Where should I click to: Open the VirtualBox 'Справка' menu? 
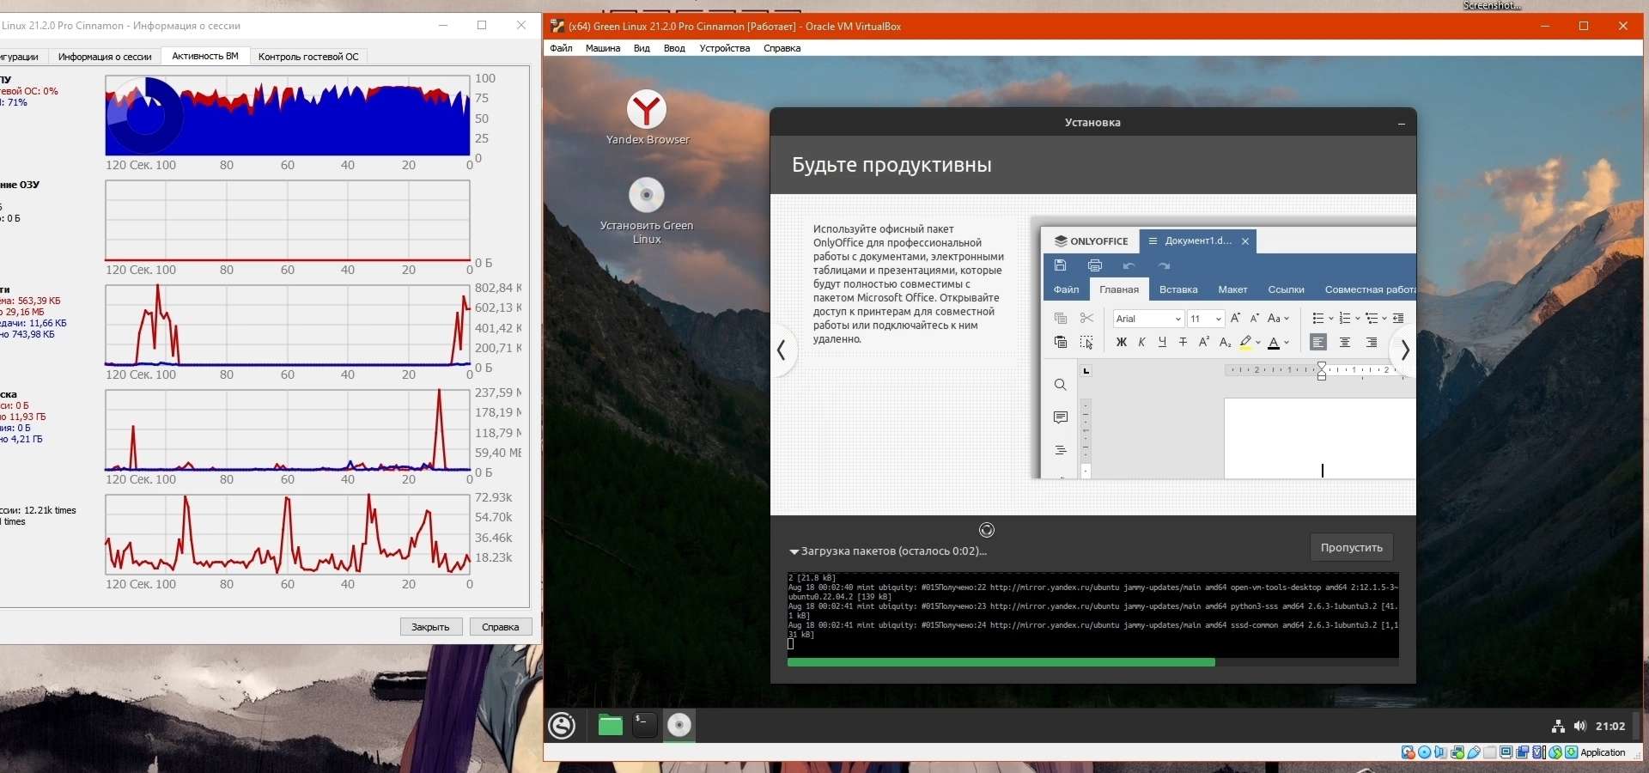pos(782,48)
